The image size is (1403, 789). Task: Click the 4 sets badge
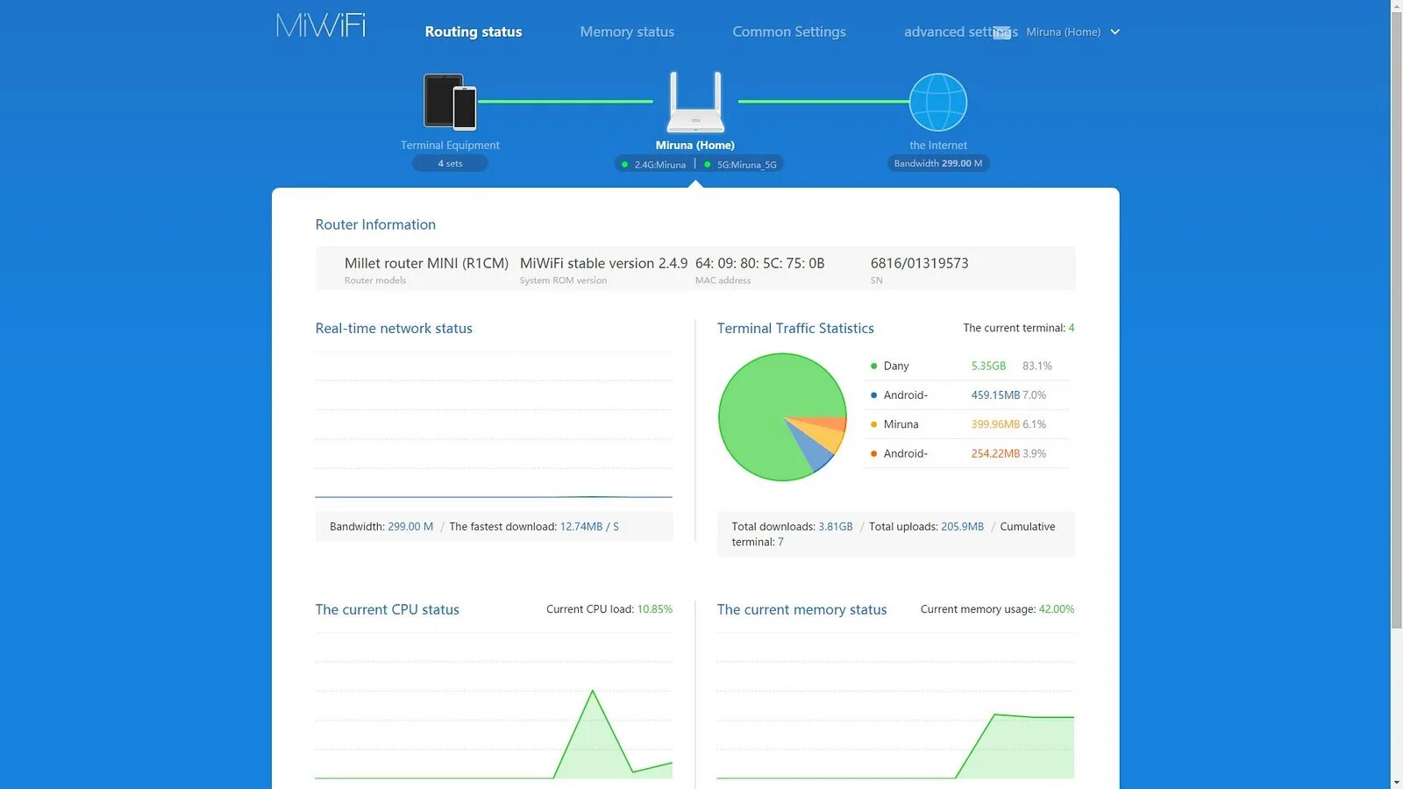(x=450, y=163)
